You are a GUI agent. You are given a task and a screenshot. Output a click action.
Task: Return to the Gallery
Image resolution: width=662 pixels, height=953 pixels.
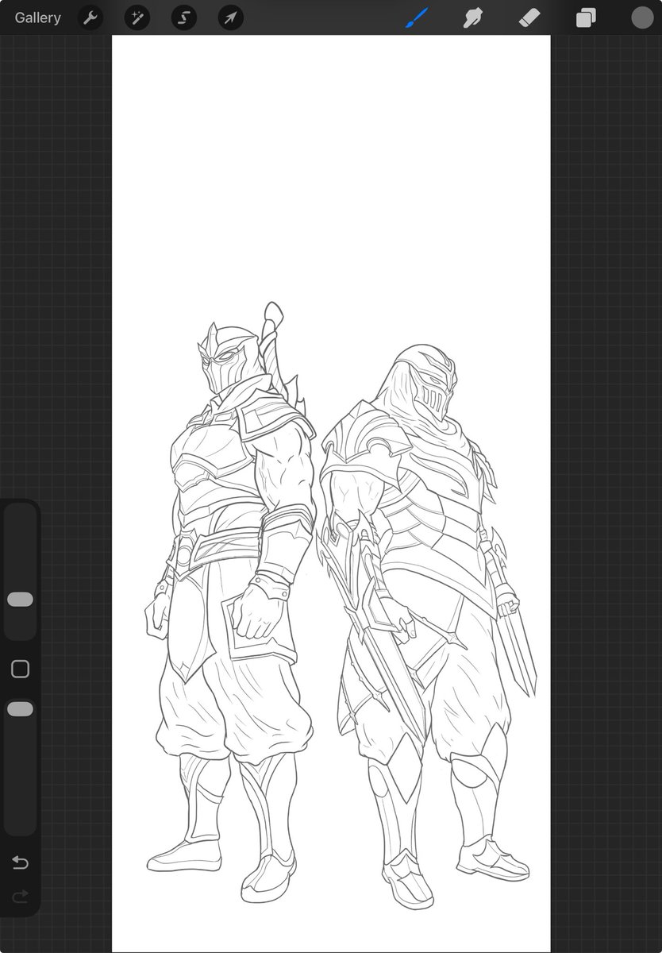[x=37, y=17]
